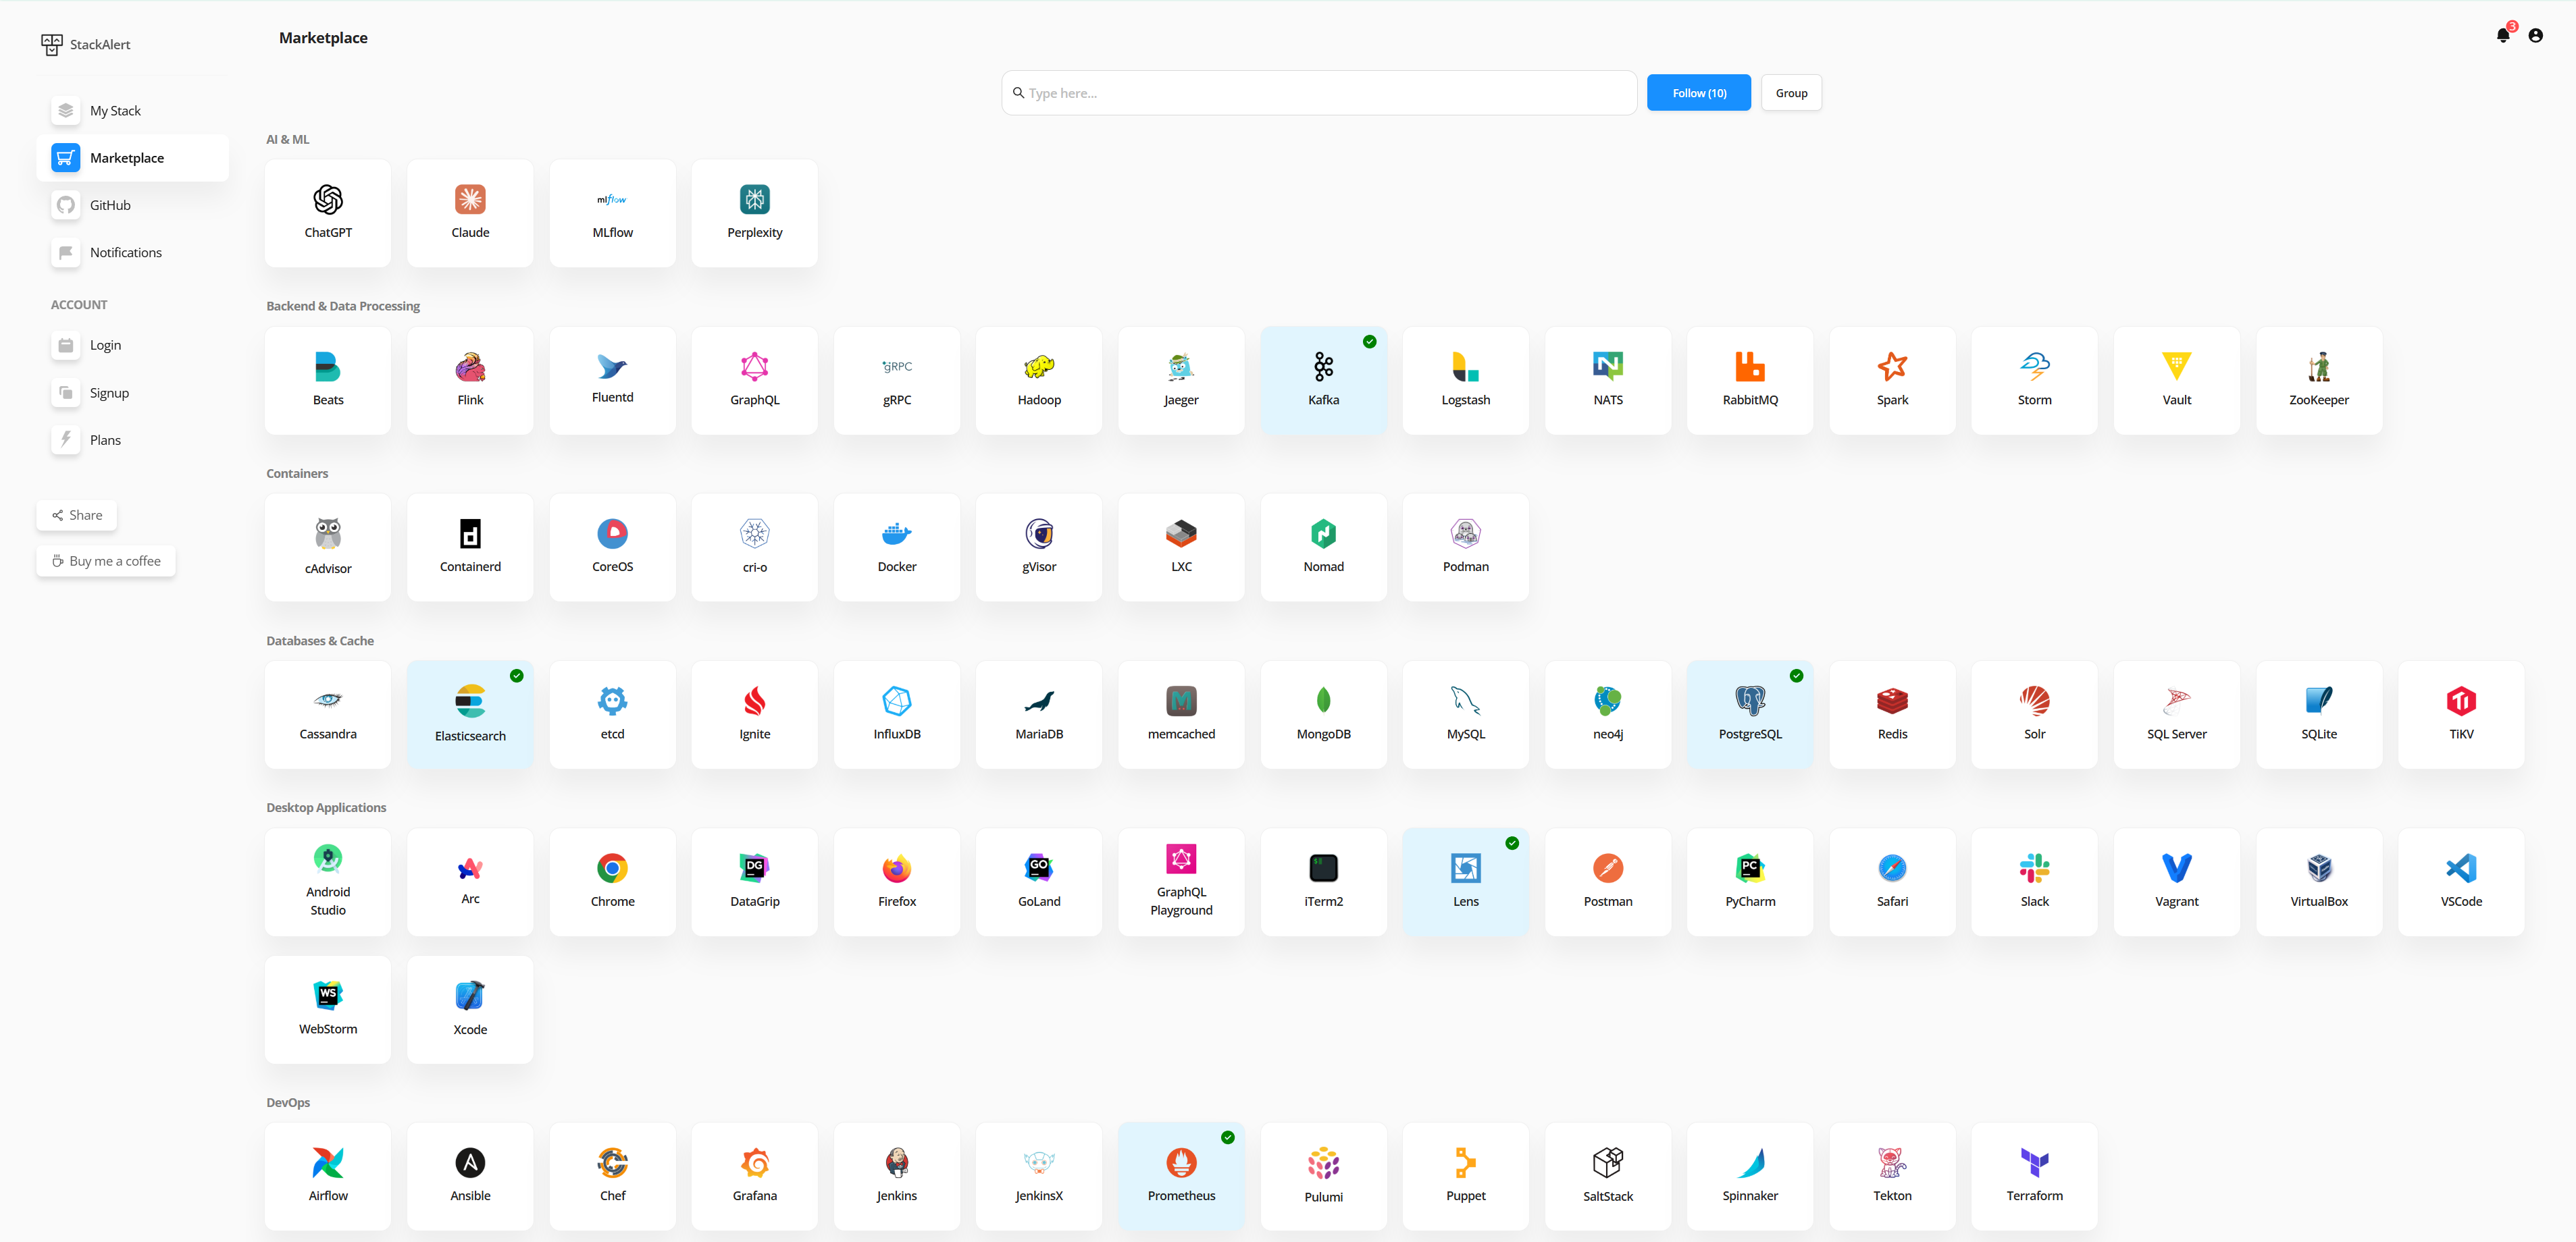
Task: Pick the MLflow card
Action: pyautogui.click(x=612, y=213)
